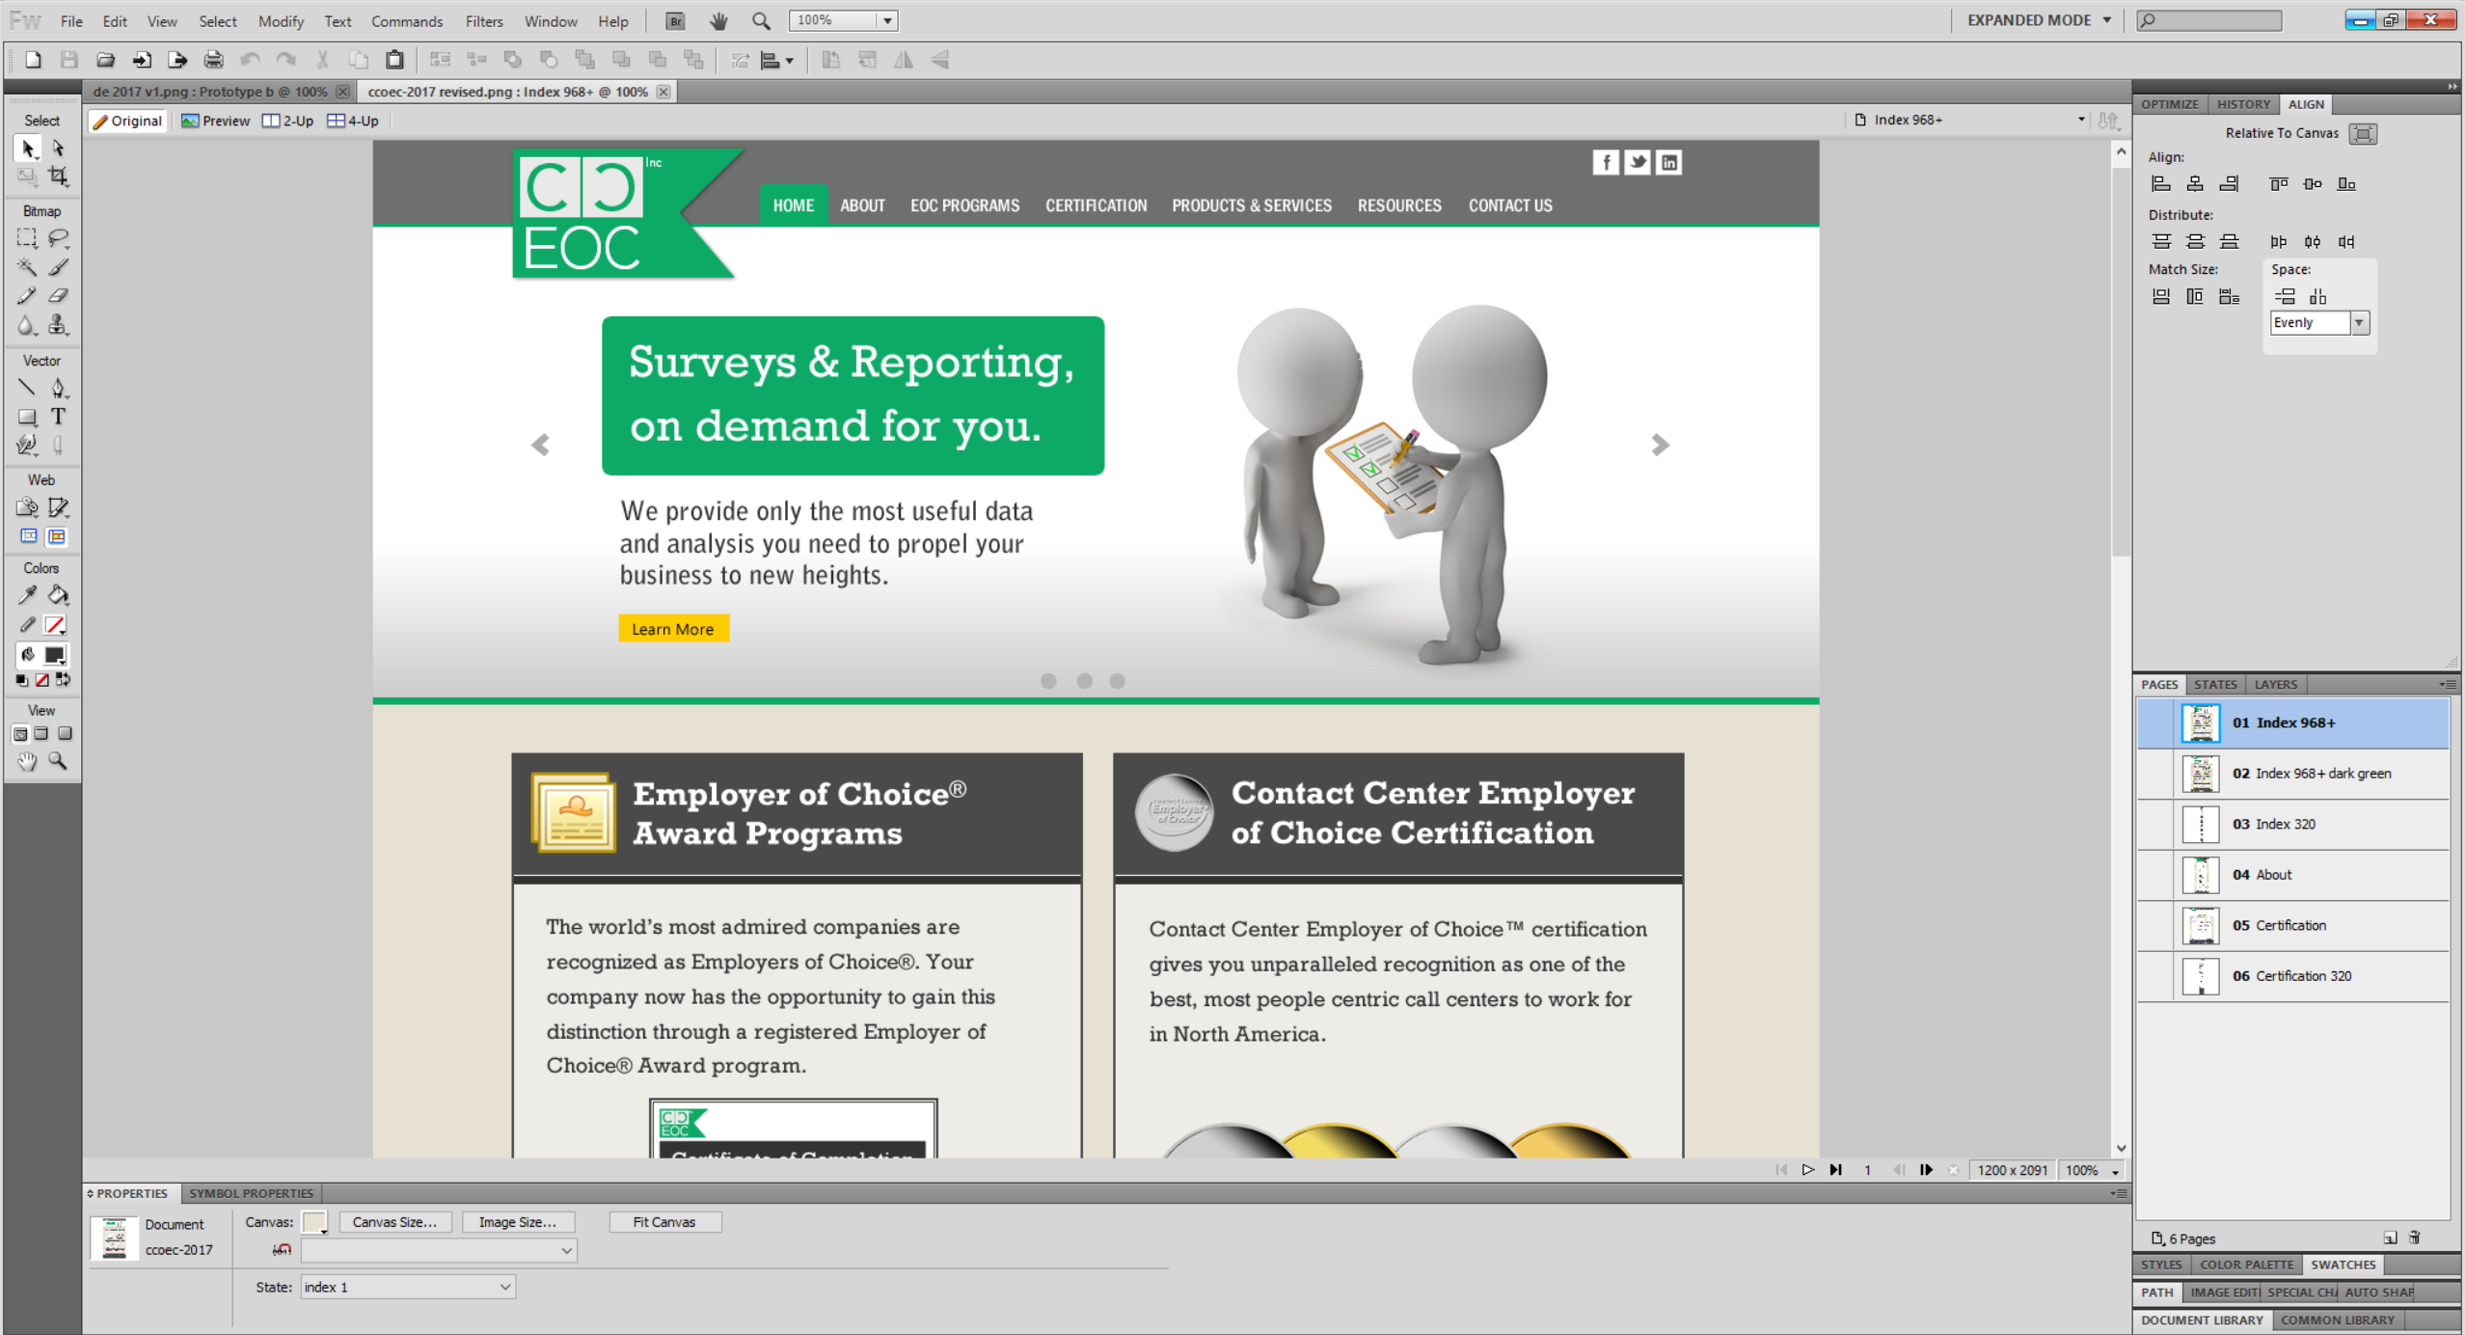Select the Slice tool
The width and height of the screenshot is (2465, 1335).
(x=59, y=507)
